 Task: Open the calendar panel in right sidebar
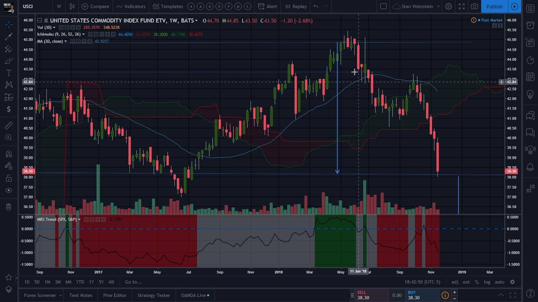[530, 76]
